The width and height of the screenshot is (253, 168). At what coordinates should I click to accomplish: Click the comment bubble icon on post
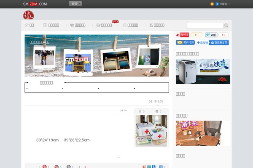[157, 111]
